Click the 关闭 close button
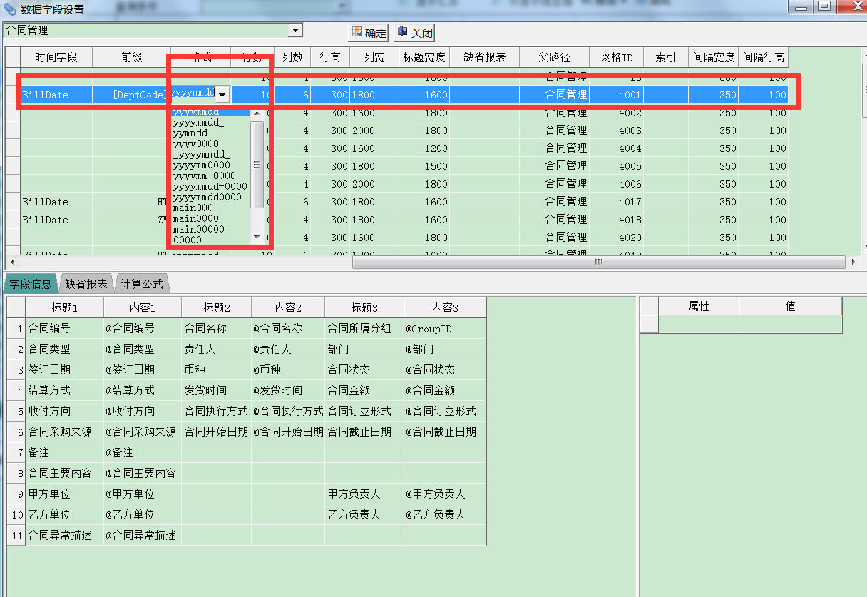Viewport: 867px width, 597px height. (x=414, y=33)
